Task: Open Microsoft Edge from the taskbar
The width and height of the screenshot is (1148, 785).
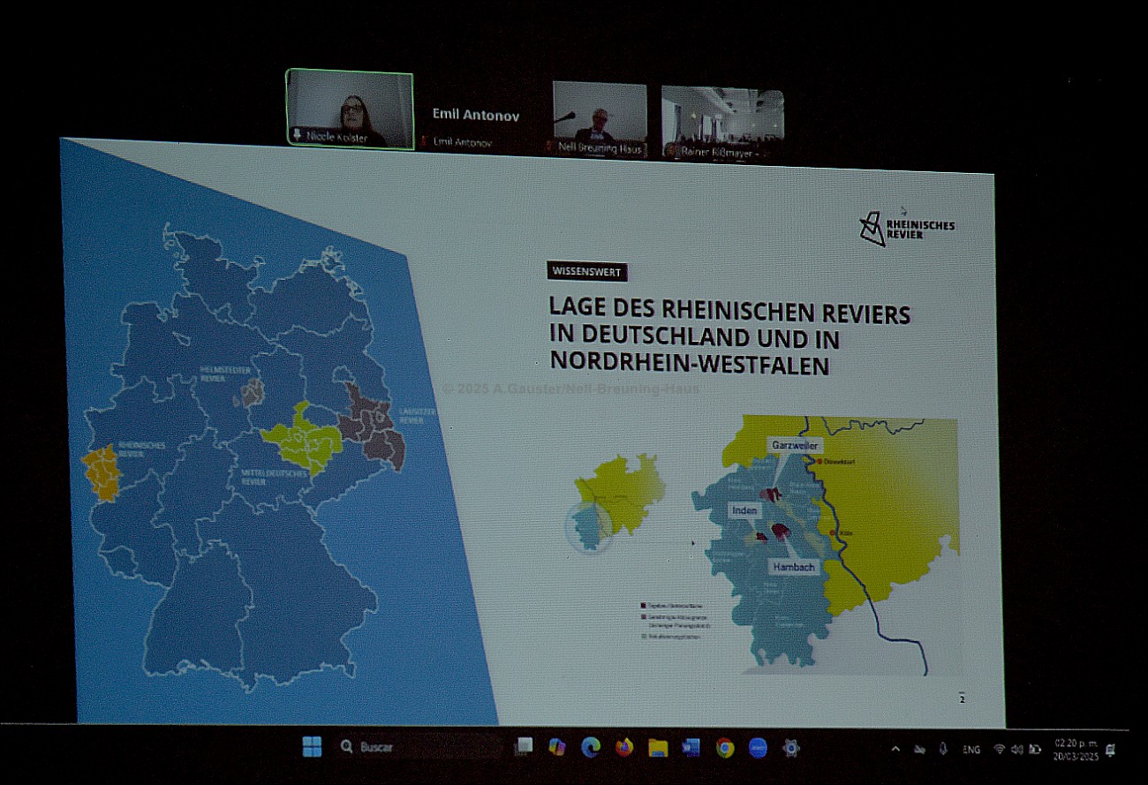Action: 590,747
